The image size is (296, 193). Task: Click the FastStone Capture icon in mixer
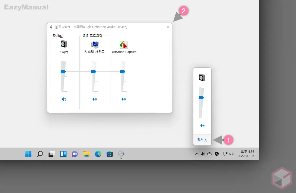124,45
